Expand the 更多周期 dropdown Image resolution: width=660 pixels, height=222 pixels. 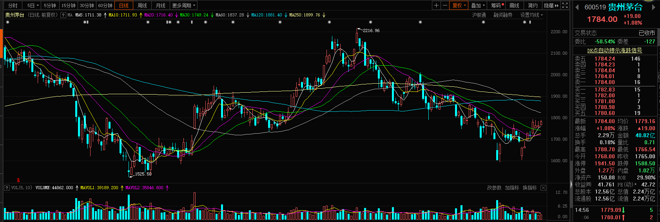(183, 5)
